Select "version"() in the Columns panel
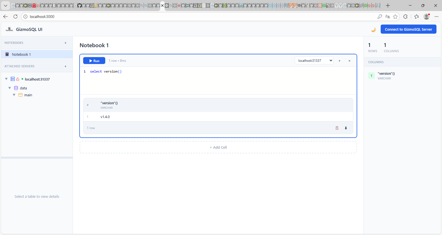This screenshot has width=442, height=235. 386,74
